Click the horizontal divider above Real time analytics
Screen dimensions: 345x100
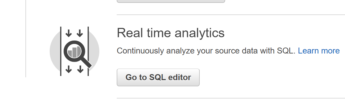pos(231,15)
